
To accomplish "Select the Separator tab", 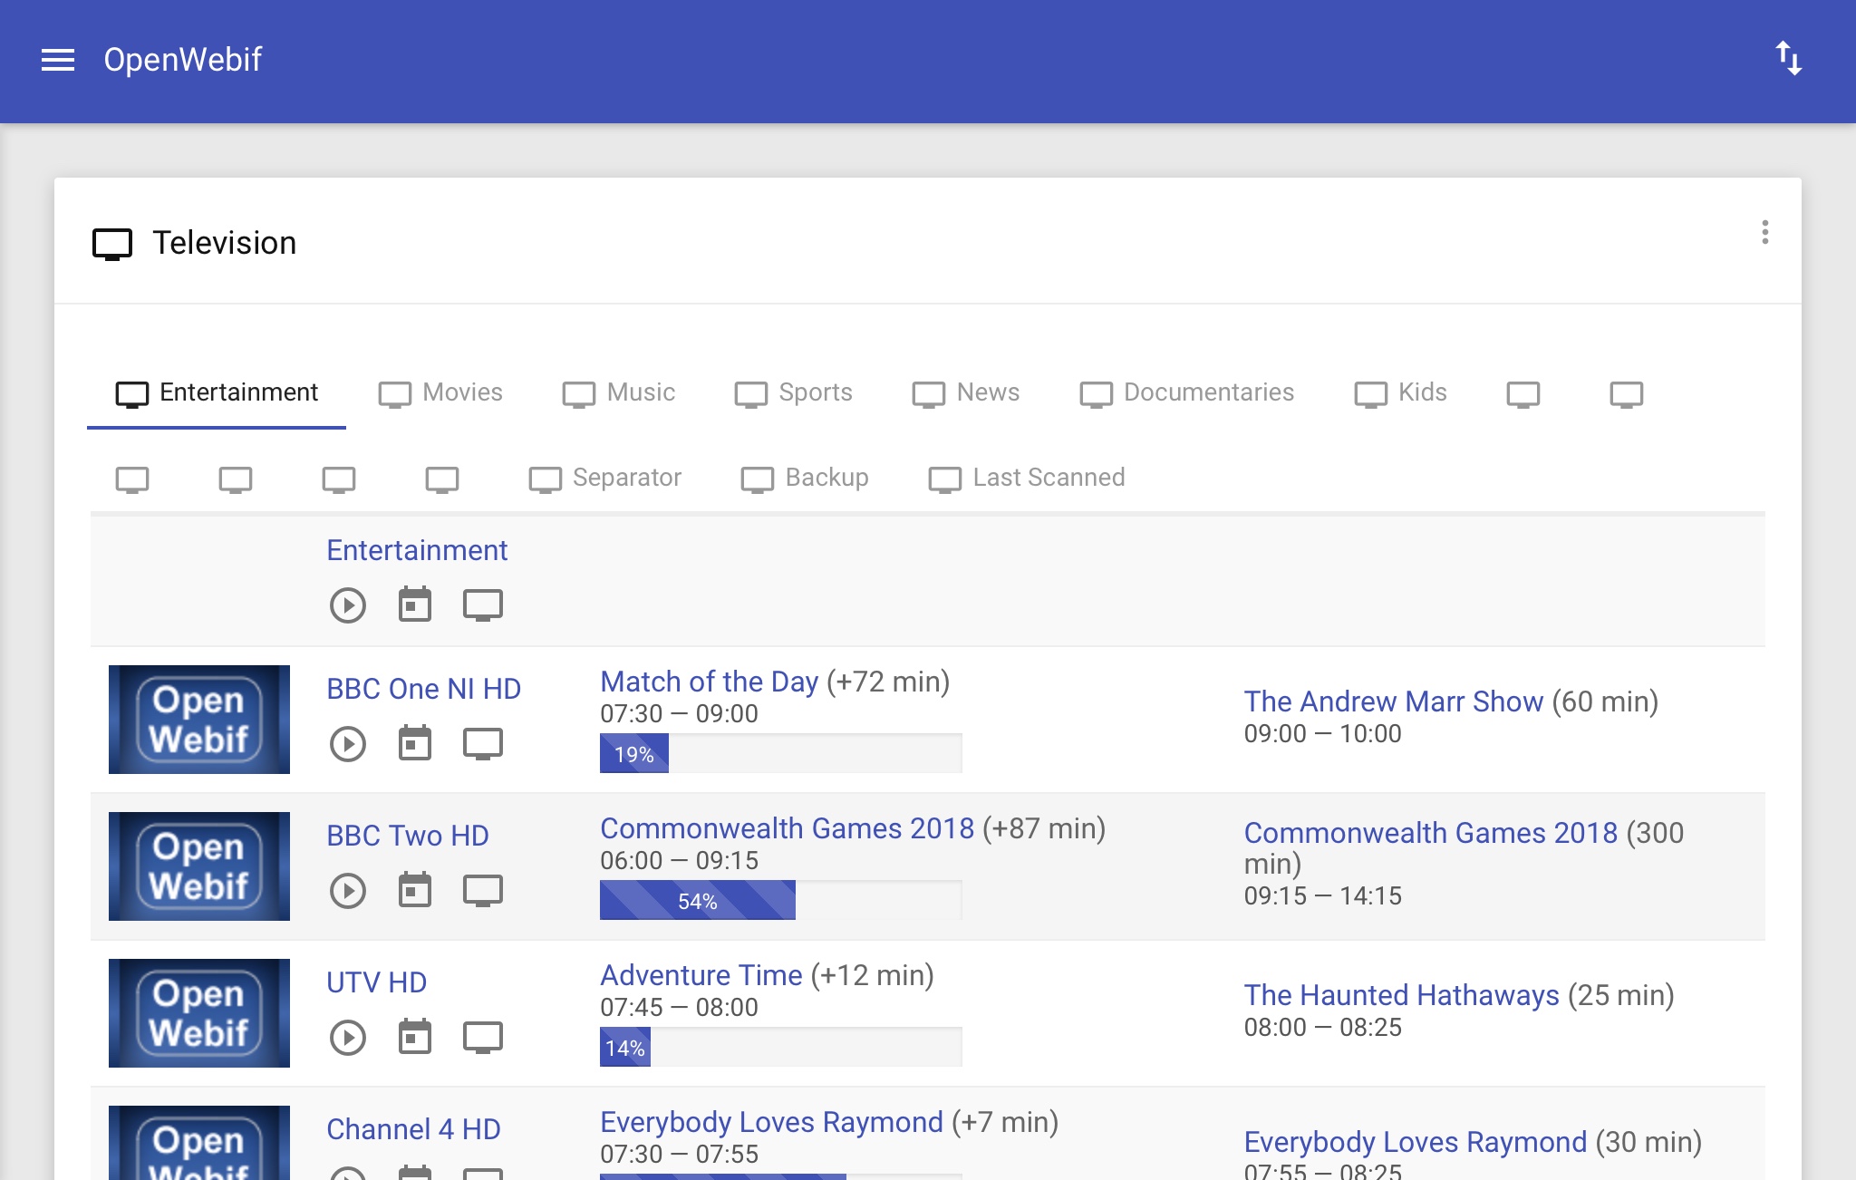I will click(605, 478).
